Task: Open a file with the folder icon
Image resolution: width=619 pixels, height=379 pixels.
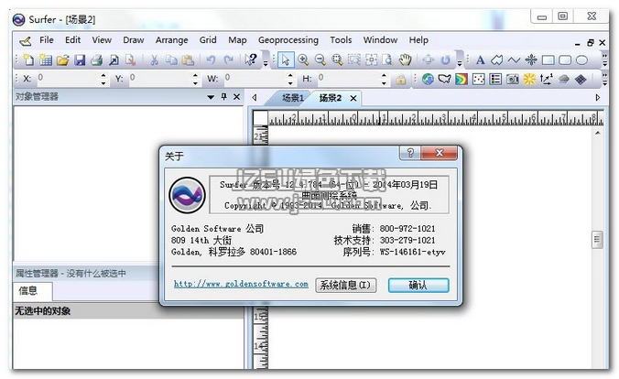Action: click(63, 60)
